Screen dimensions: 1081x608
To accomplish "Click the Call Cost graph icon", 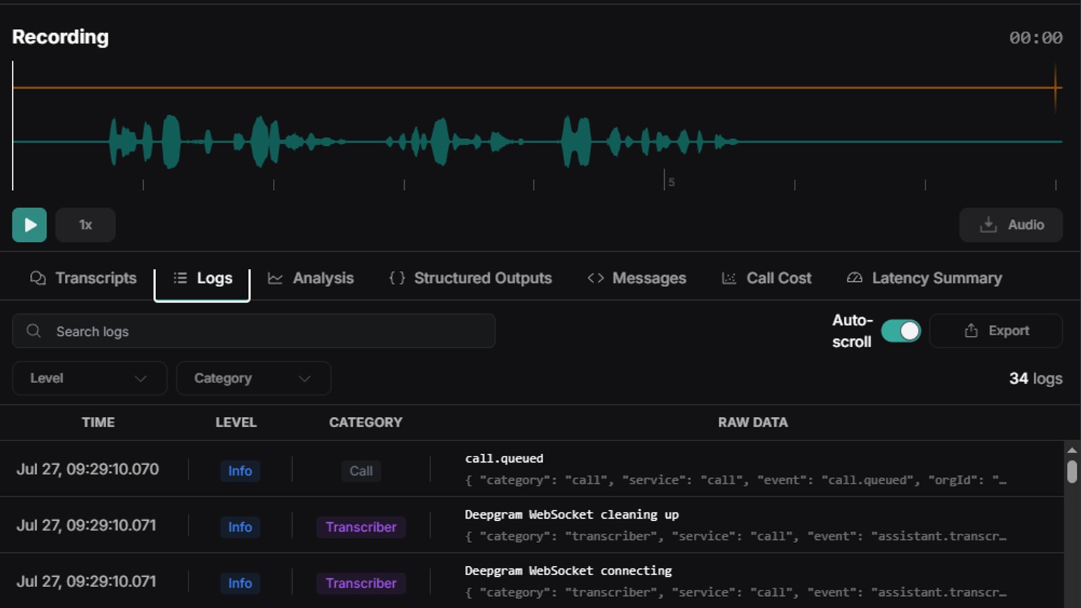I will (x=729, y=278).
